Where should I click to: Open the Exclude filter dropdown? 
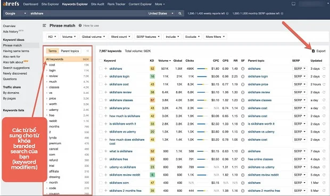193,37
